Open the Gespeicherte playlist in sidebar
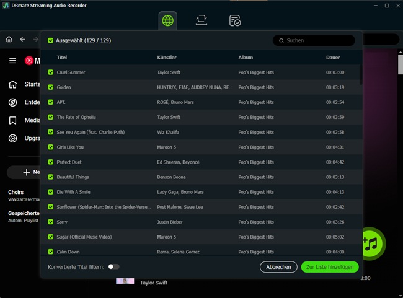 (x=24, y=217)
